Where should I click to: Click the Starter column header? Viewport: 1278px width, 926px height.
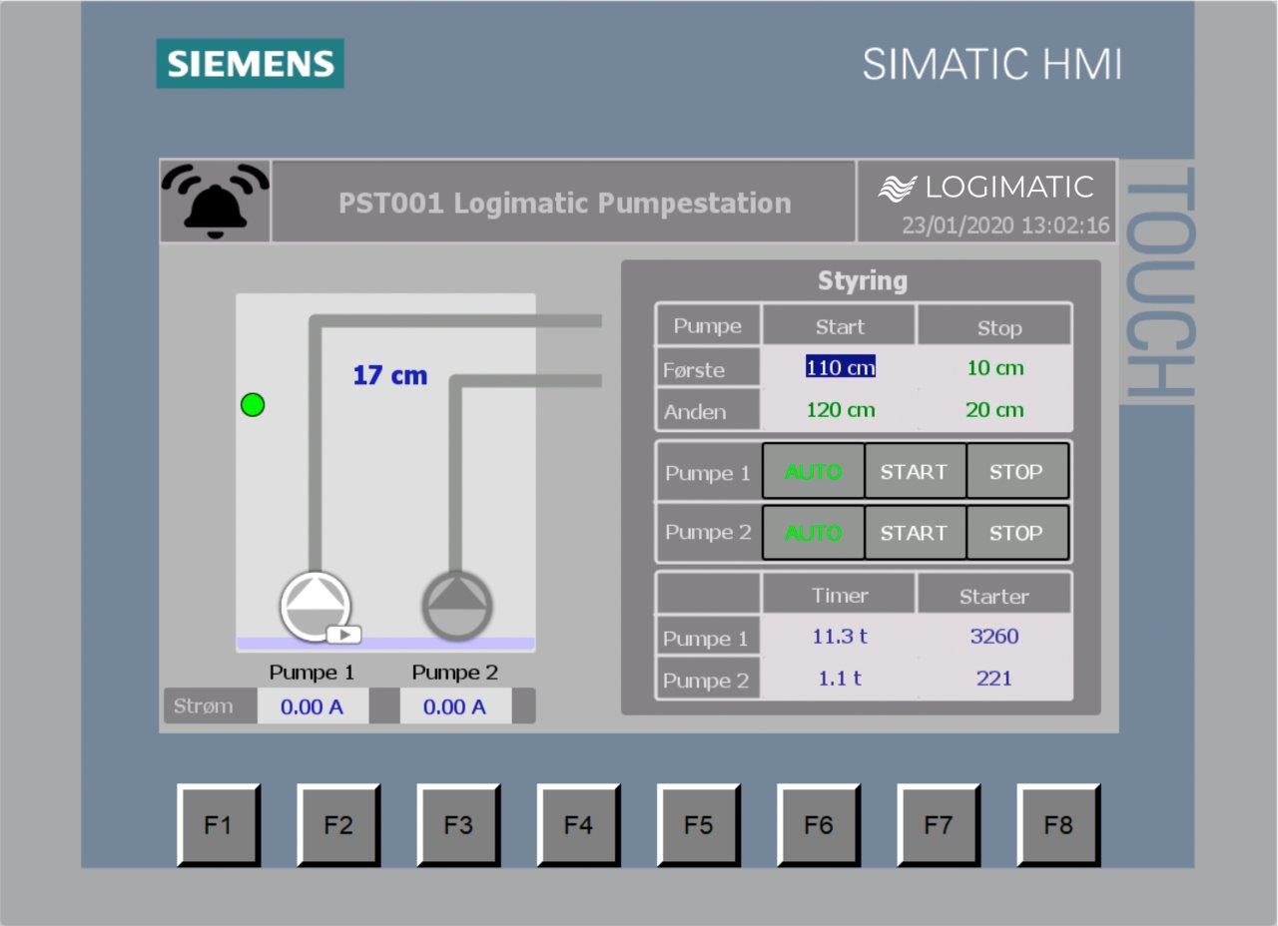pos(993,596)
